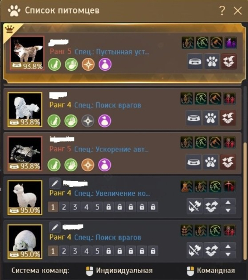Toggle the orange compass search on the husky pet
248x280 pixels.
pyautogui.click(x=88, y=64)
